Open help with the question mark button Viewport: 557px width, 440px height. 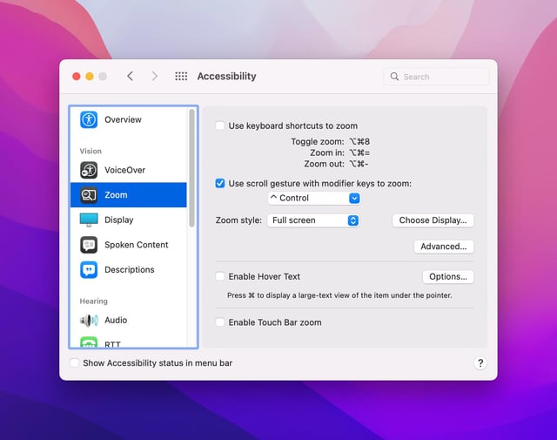pyautogui.click(x=480, y=363)
